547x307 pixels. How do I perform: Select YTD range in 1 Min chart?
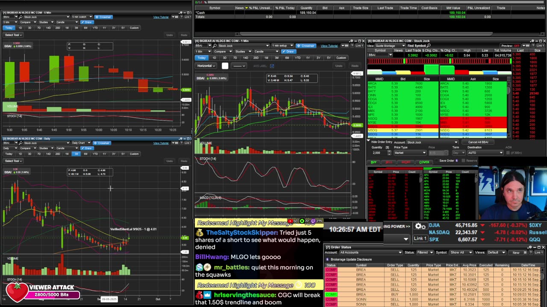pyautogui.click(x=298, y=58)
